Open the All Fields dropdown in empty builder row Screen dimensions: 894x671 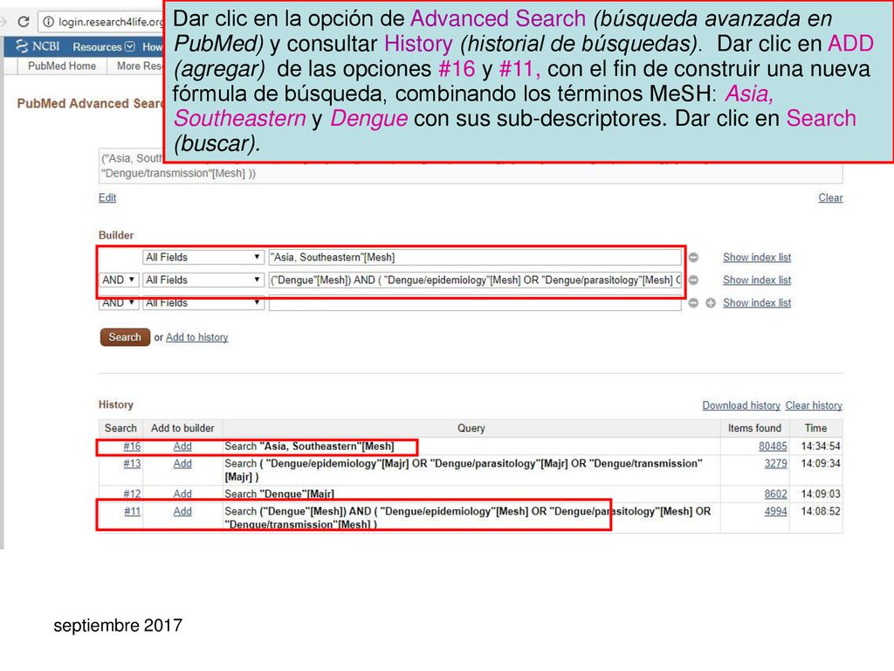tap(203, 303)
